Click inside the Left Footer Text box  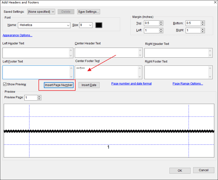36,72
